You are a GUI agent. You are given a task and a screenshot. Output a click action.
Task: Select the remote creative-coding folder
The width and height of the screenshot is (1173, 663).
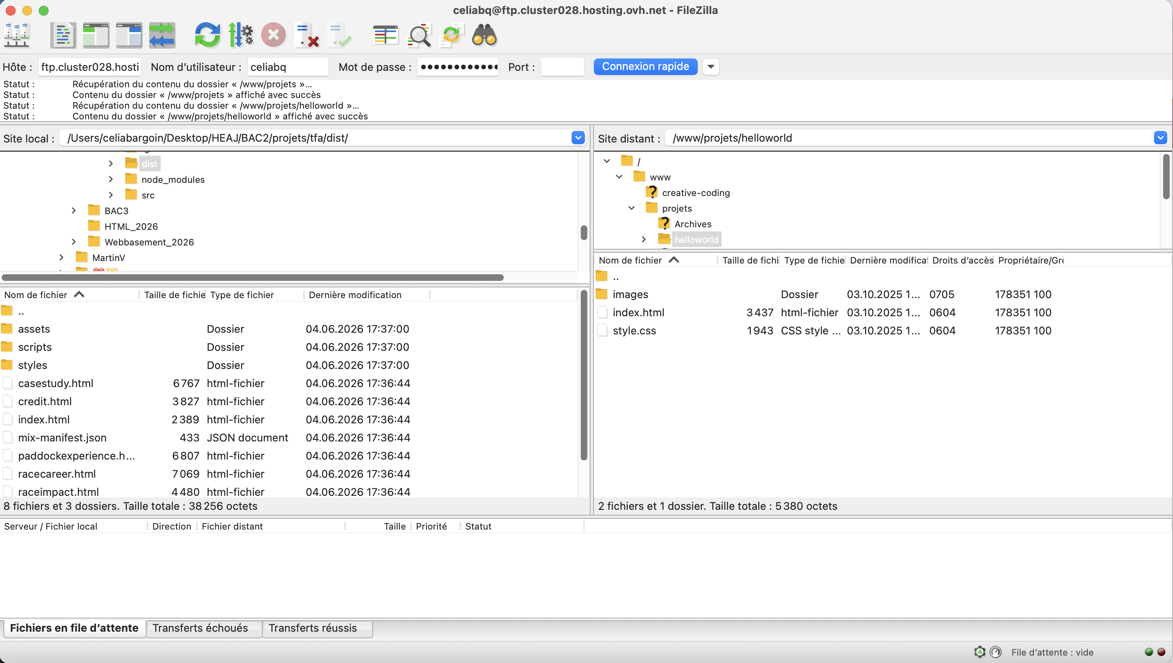tap(695, 193)
